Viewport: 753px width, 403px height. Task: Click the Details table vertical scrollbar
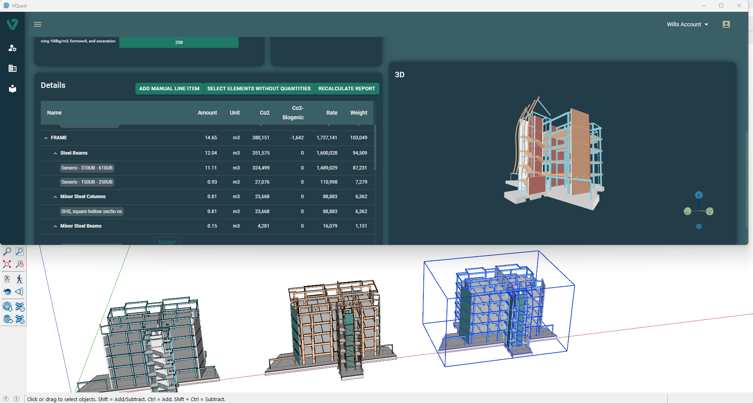point(375,147)
